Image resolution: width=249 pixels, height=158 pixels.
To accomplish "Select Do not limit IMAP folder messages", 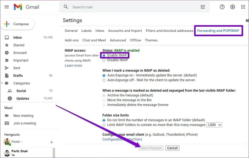I will pyautogui.click(x=104, y=120).
